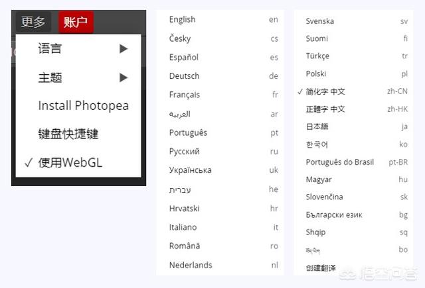Expand the 语言 submenu arrow

tap(124, 48)
